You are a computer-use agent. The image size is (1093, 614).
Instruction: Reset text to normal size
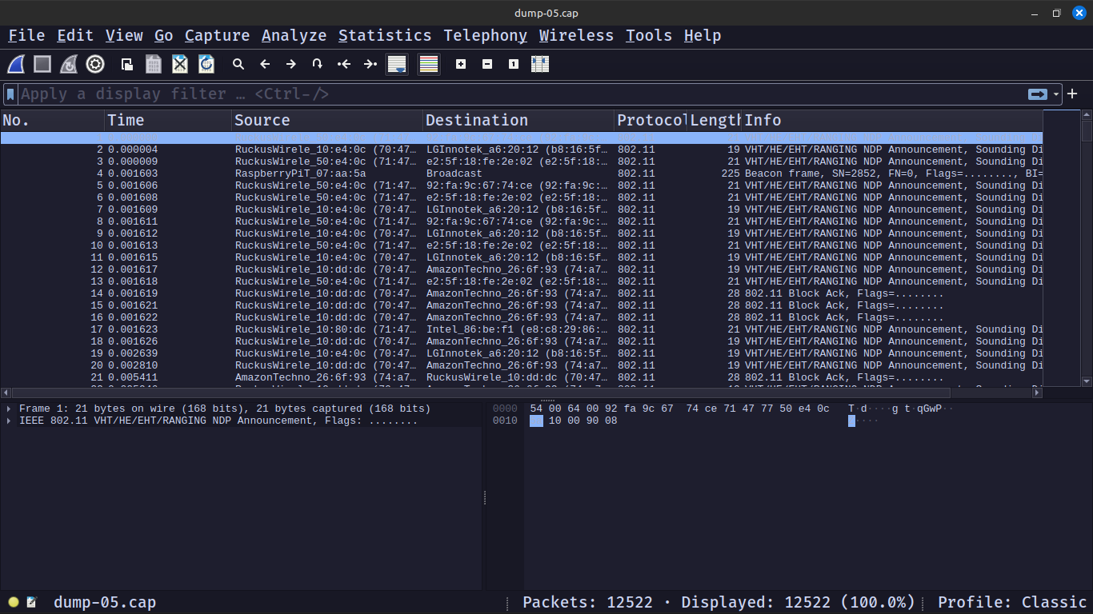[x=514, y=64]
